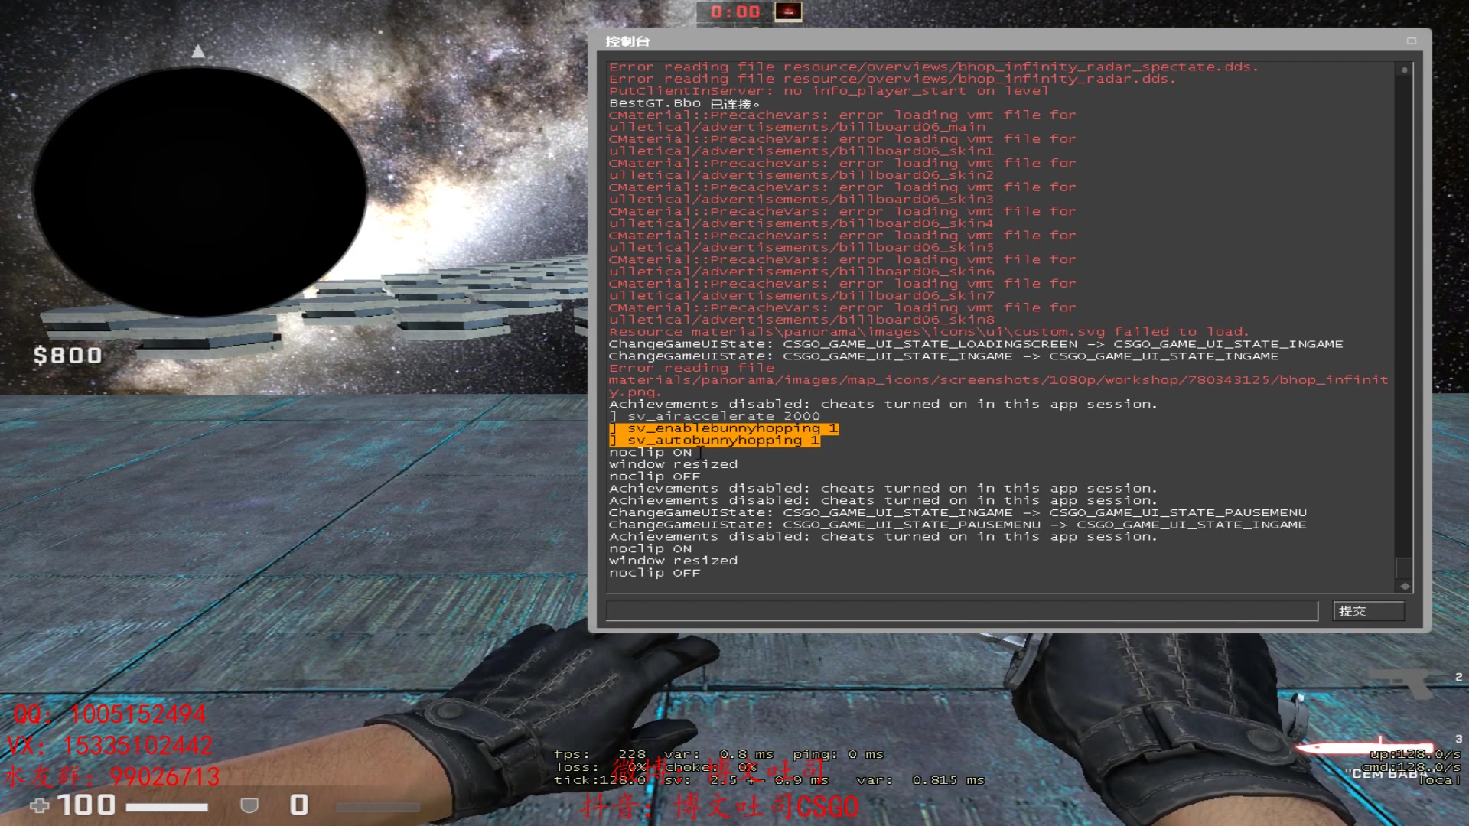Click the black circular radar
Image resolution: width=1469 pixels, height=826 pixels.
[199, 191]
